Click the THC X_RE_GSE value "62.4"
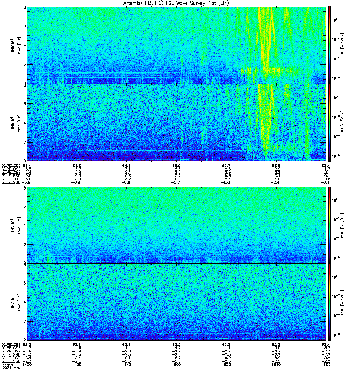Screen dimensions: 348x371 coord(326,345)
